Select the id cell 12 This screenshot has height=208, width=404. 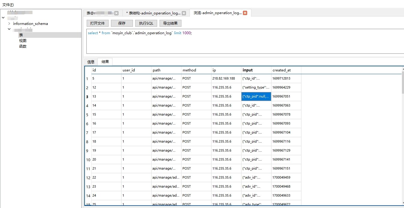106,88
